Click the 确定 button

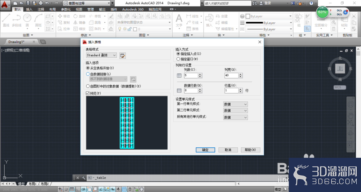(205, 150)
